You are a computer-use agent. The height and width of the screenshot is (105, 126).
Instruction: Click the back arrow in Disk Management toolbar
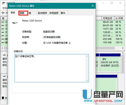(x=3, y=13)
